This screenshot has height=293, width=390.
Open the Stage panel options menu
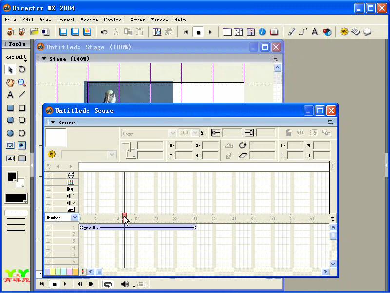tap(275, 58)
